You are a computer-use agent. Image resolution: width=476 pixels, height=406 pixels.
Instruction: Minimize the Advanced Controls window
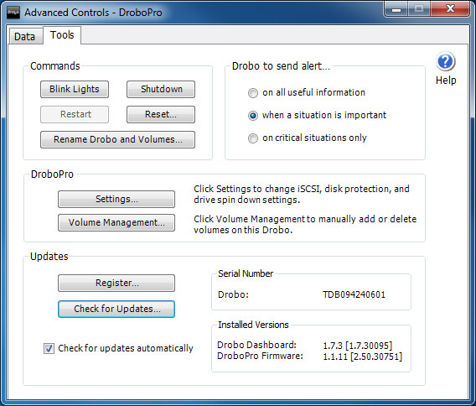pyautogui.click(x=396, y=9)
